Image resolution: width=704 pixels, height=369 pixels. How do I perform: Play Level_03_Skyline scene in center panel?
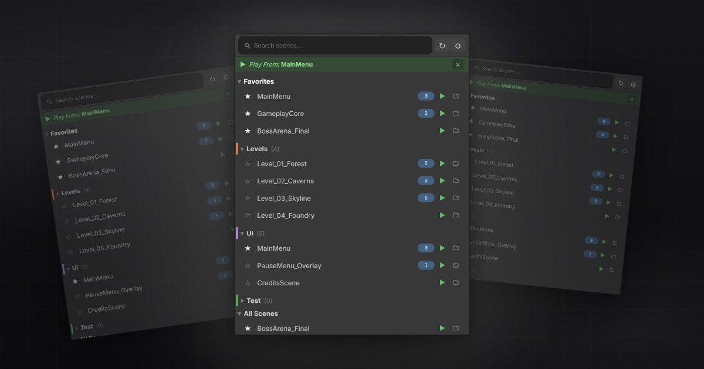pyautogui.click(x=442, y=198)
